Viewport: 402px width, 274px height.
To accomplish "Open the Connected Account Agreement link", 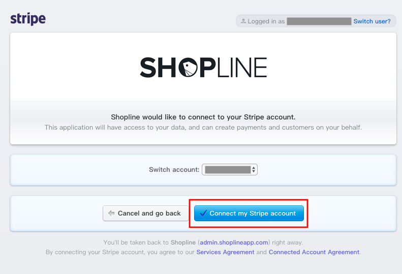I will tap(314, 252).
